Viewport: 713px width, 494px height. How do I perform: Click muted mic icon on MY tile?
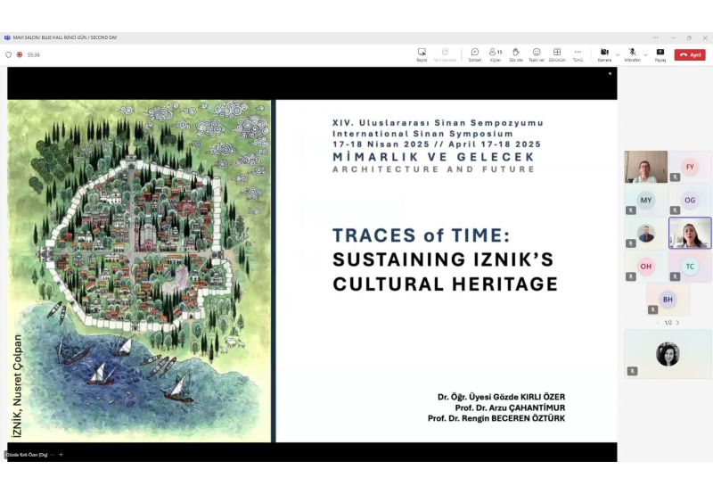coord(631,210)
